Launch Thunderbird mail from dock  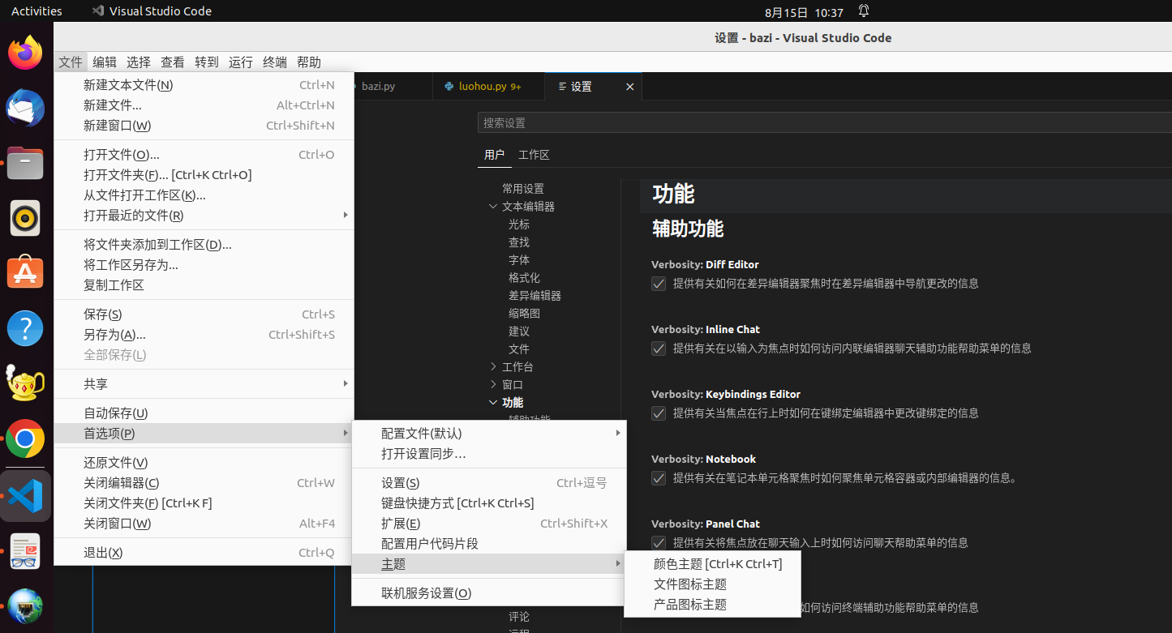click(25, 108)
